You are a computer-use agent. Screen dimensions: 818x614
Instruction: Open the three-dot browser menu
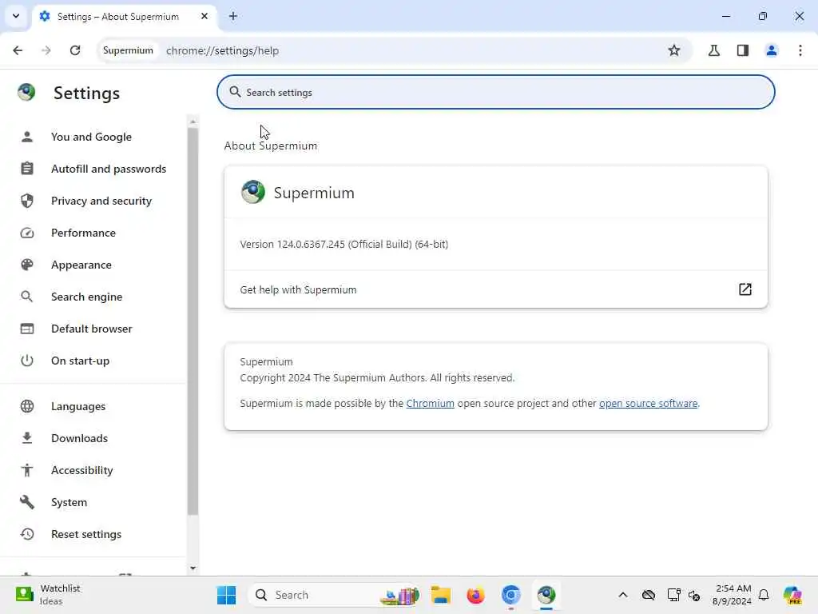coord(800,50)
